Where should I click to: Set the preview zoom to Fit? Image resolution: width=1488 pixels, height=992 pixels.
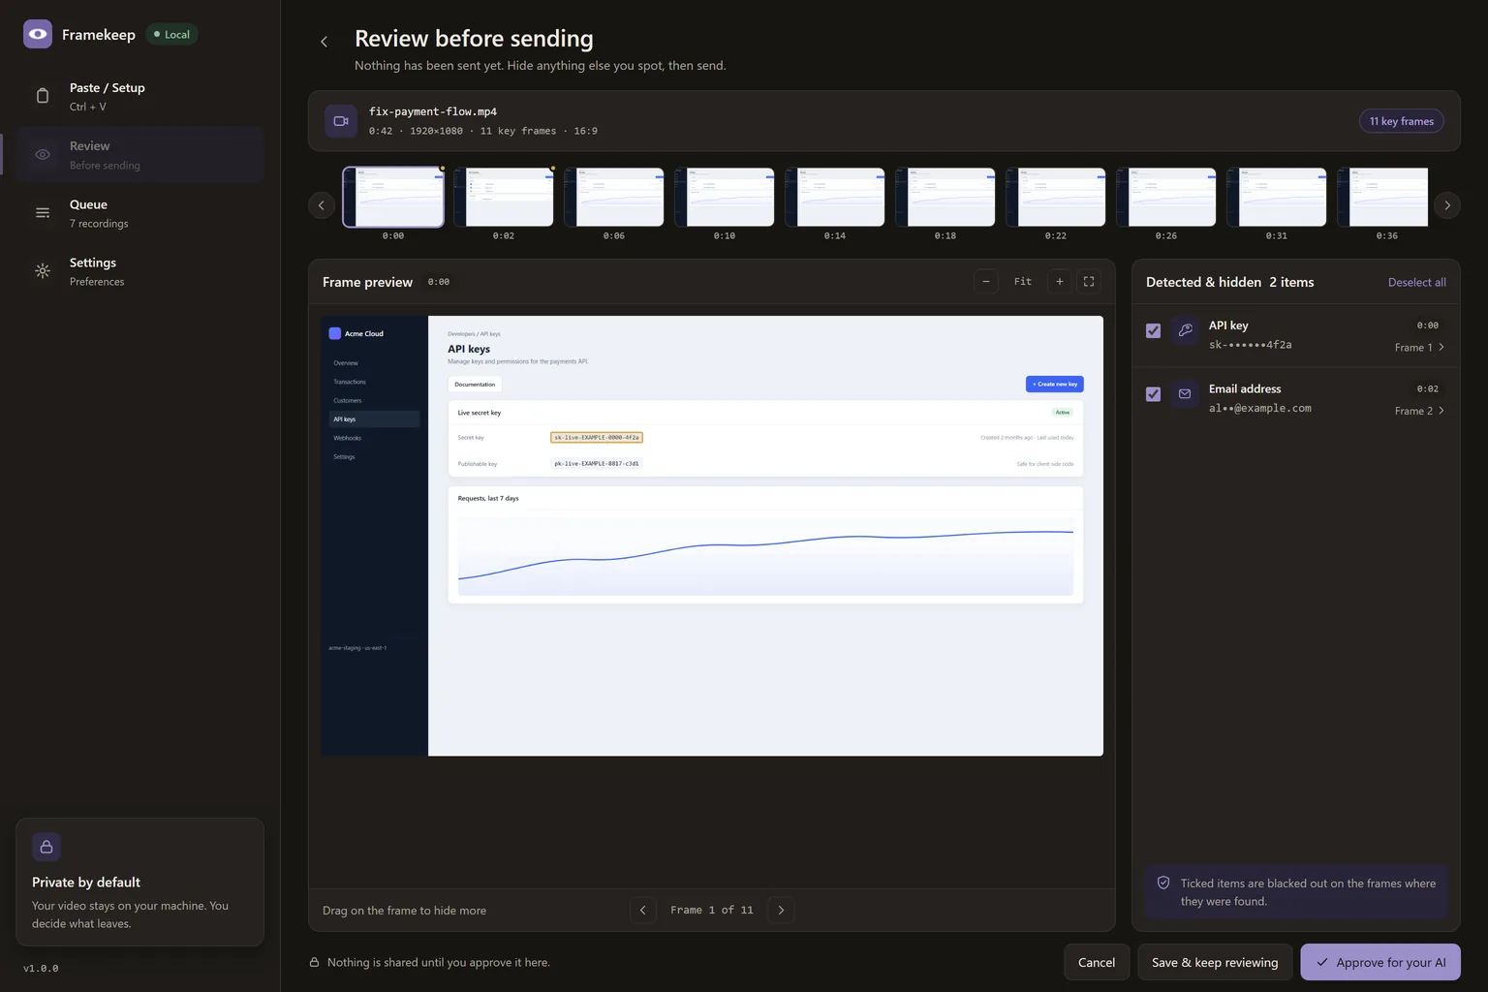tap(1023, 282)
